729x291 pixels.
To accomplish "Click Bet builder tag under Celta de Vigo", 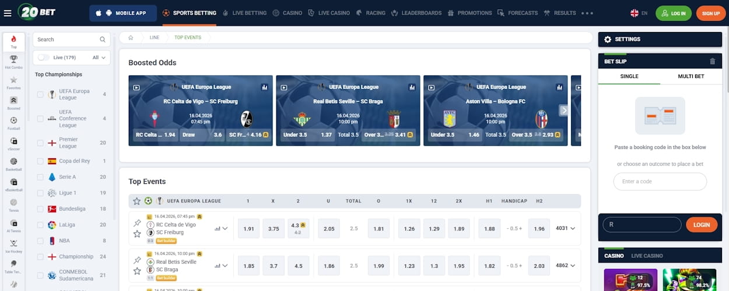I will click(166, 240).
